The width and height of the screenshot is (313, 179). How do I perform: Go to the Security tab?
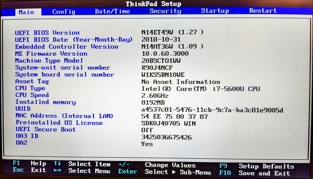165,11
